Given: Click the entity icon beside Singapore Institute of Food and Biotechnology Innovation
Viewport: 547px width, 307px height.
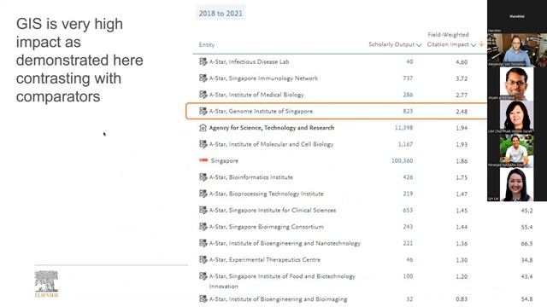Looking at the screenshot, I should click(x=203, y=276).
